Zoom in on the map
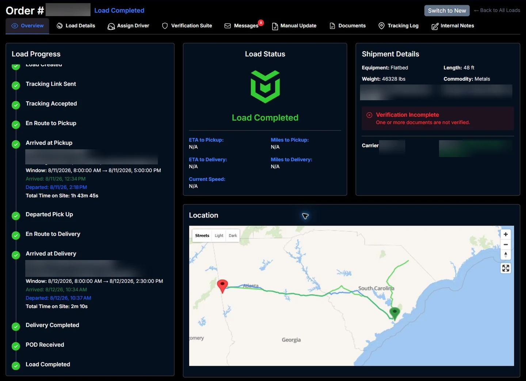Image resolution: width=526 pixels, height=381 pixels. point(506,234)
